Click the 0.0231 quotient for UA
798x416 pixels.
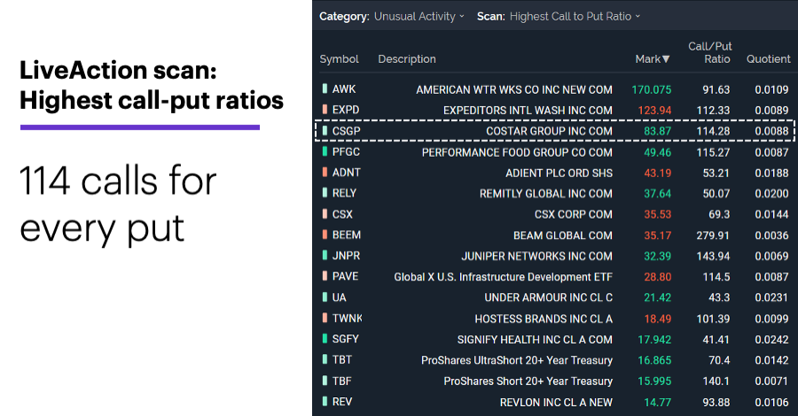click(771, 298)
